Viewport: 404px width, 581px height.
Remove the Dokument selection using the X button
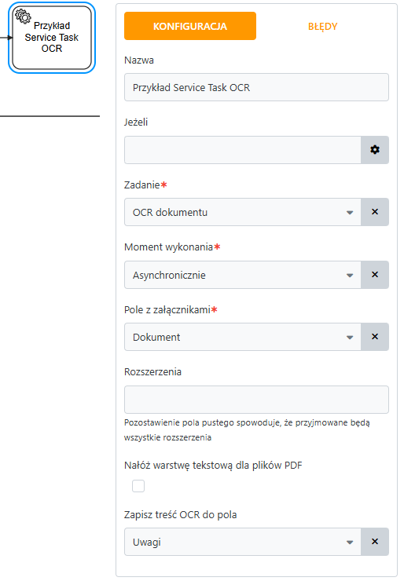pos(375,337)
